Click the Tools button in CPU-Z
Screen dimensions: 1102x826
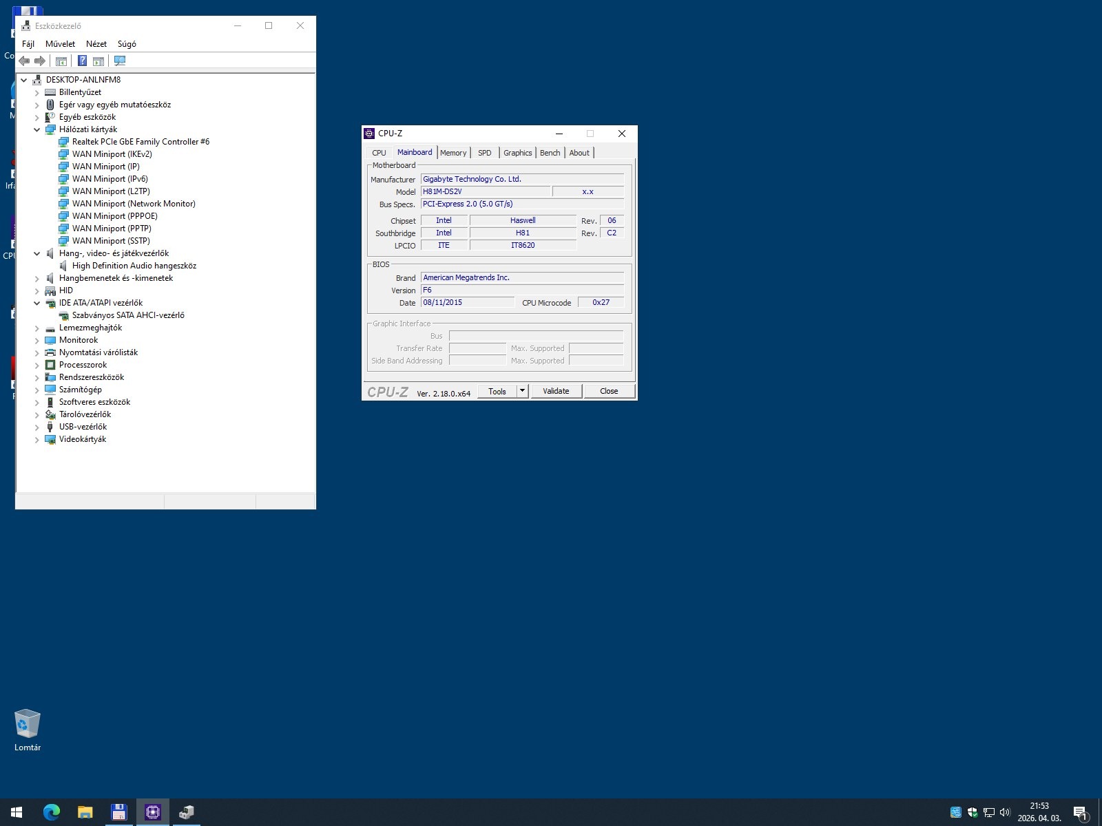pos(497,391)
